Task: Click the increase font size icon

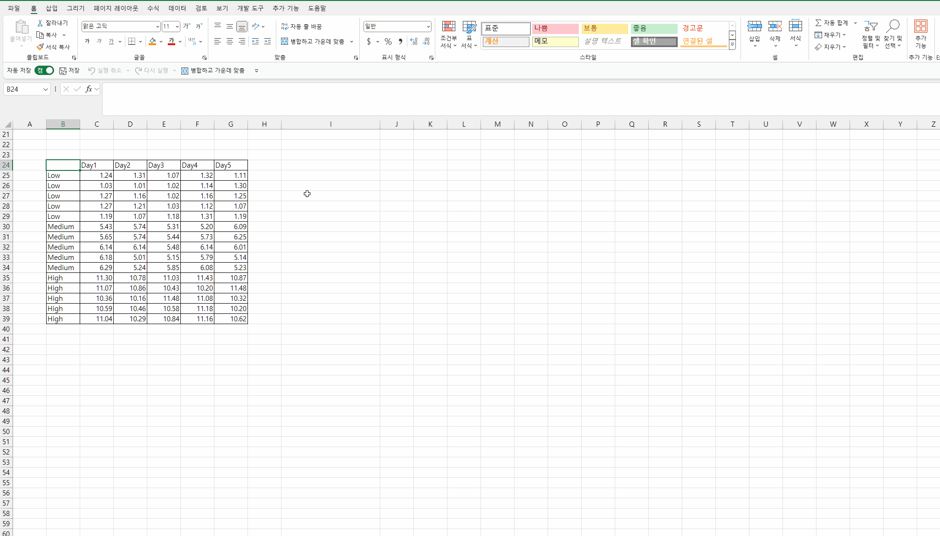Action: pyautogui.click(x=186, y=27)
